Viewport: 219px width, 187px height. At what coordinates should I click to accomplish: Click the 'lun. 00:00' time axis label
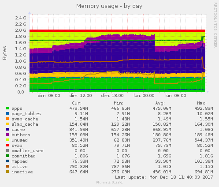[x=144, y=96]
